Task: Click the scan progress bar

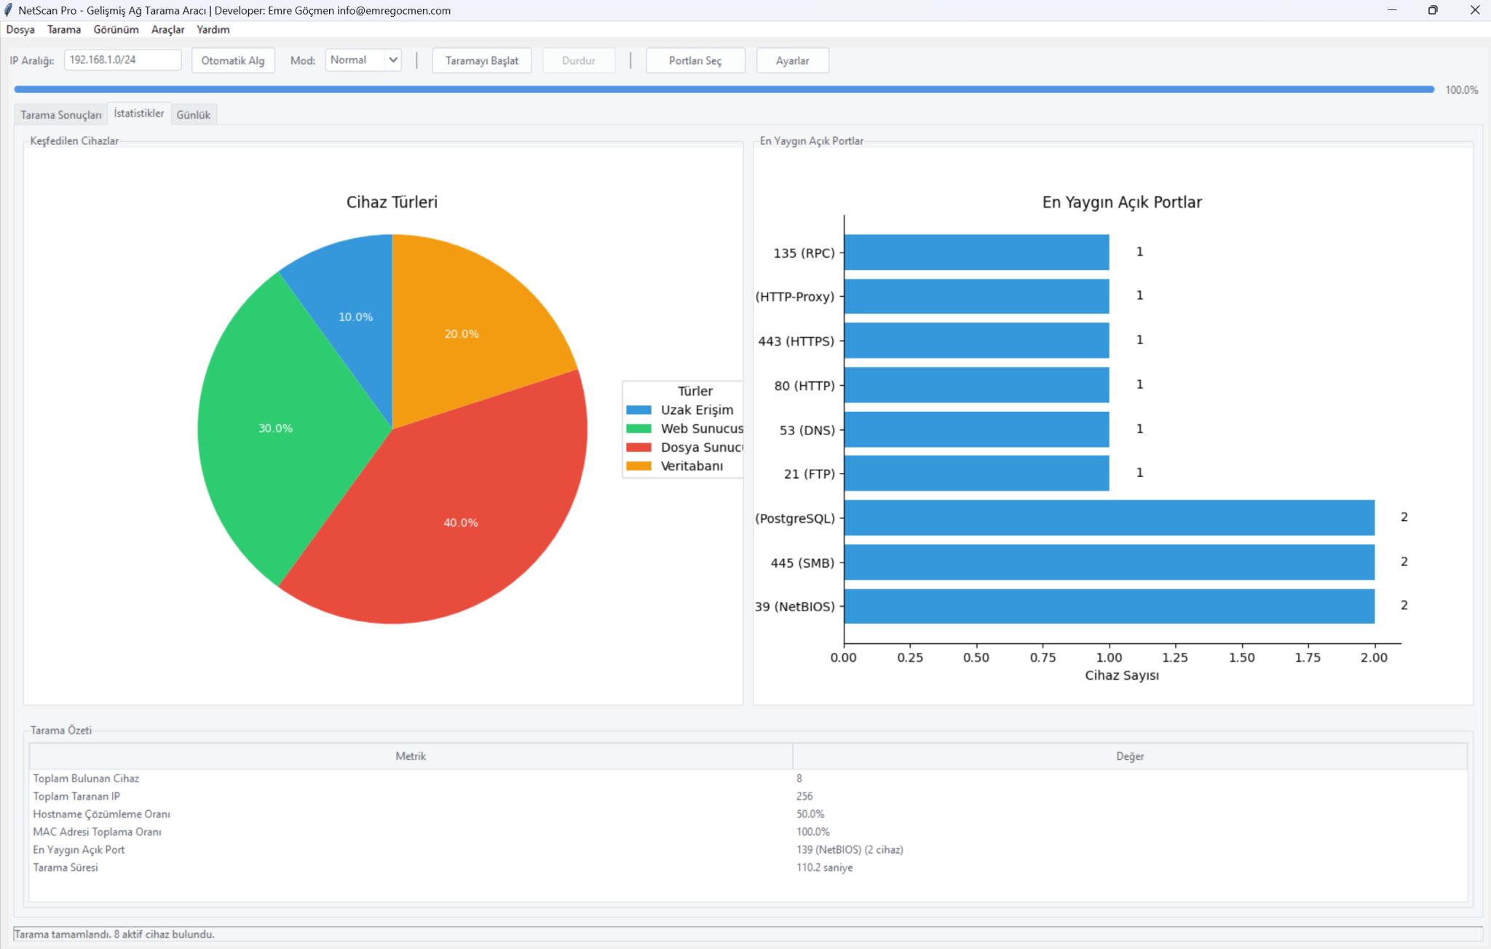Action: pyautogui.click(x=724, y=90)
